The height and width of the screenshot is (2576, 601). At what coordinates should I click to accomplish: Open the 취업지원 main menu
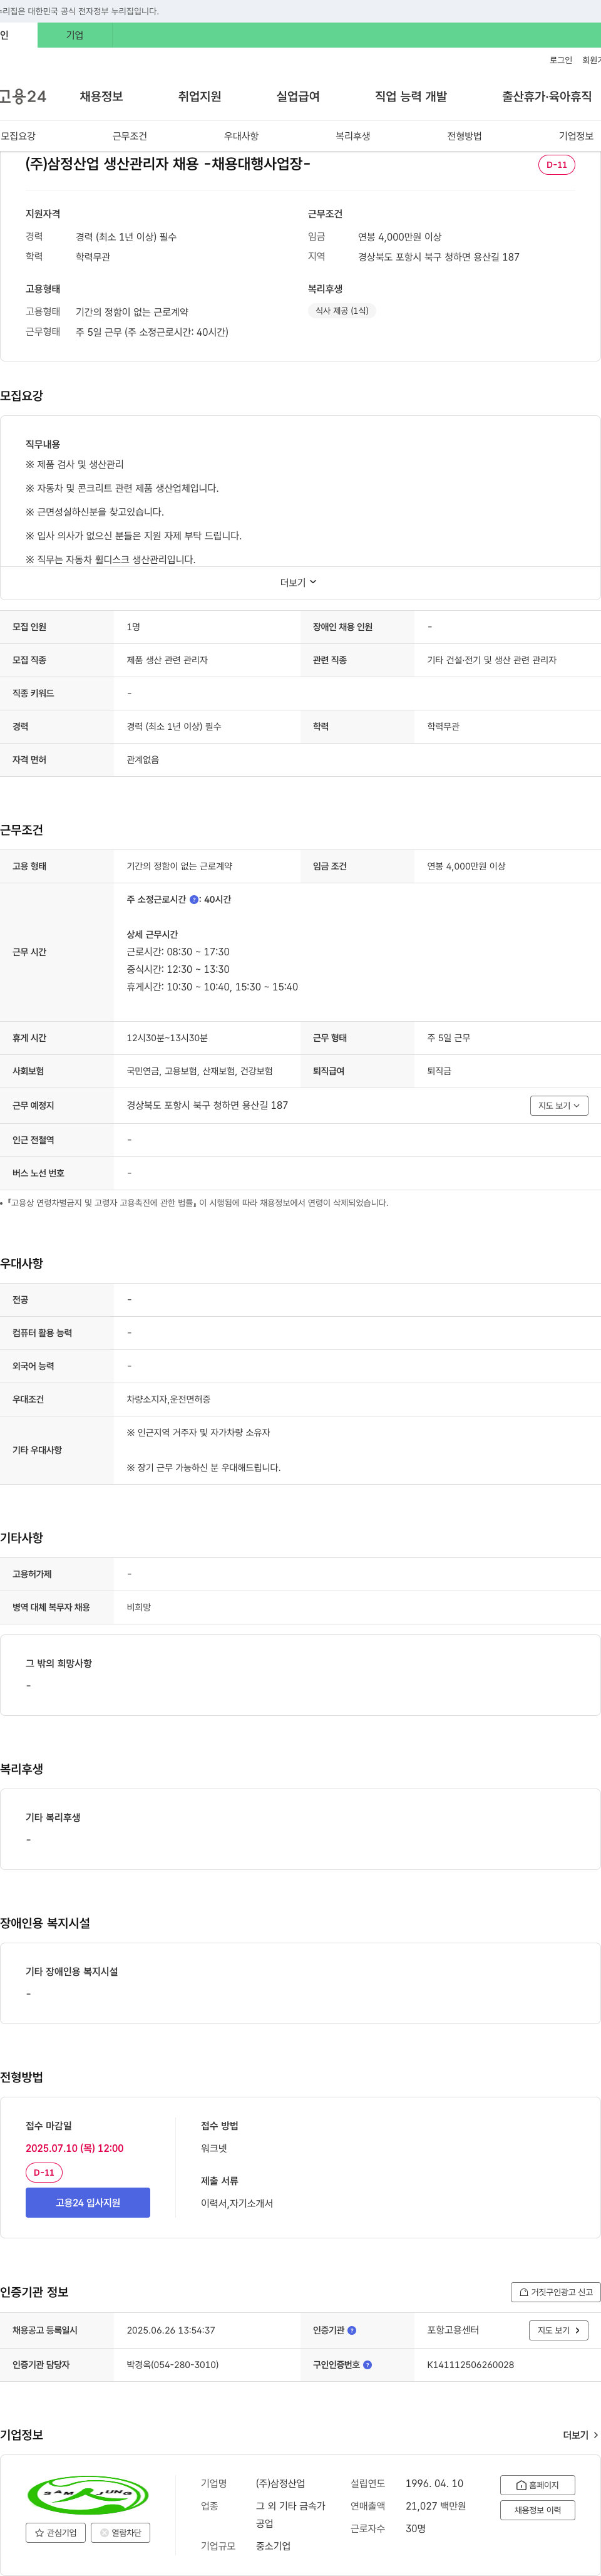tap(199, 96)
